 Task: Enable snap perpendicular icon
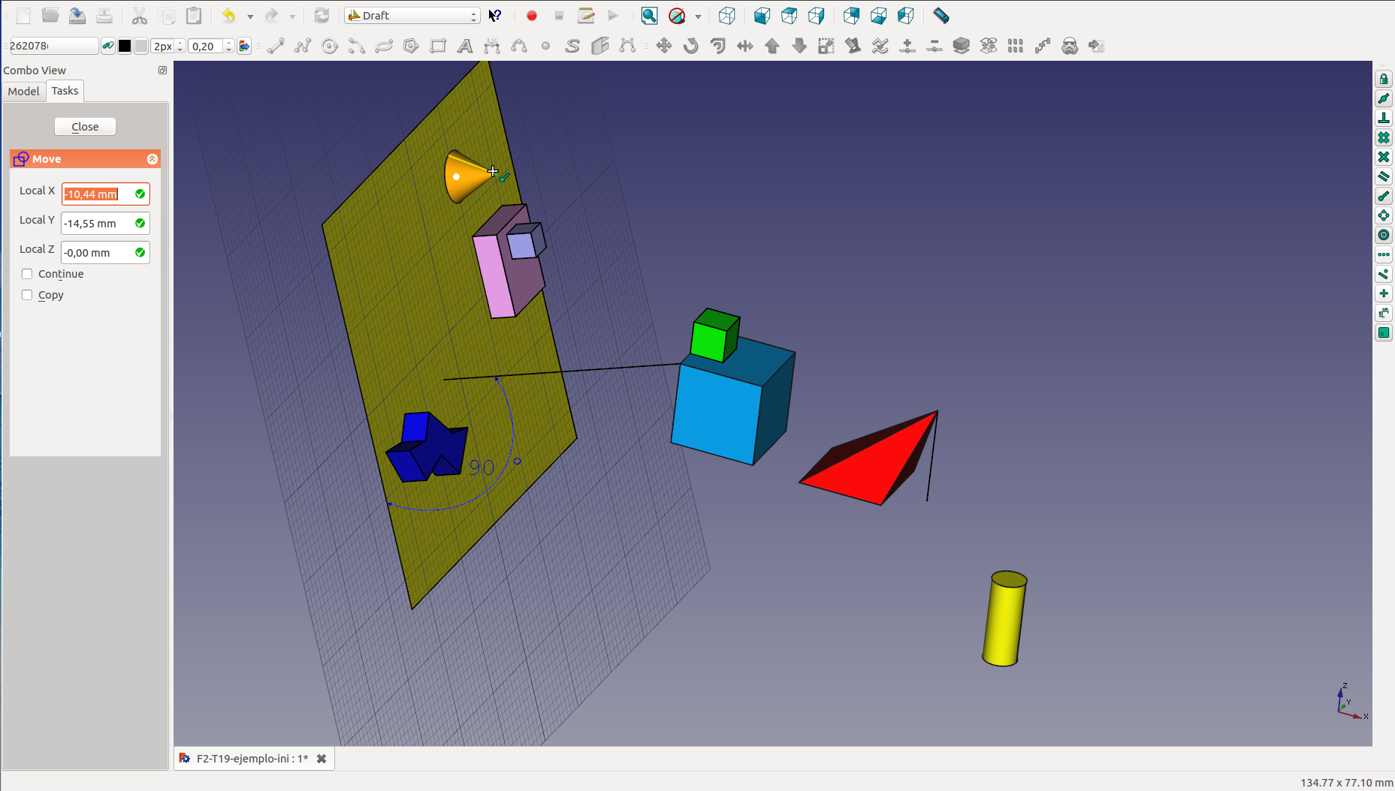(x=1383, y=119)
